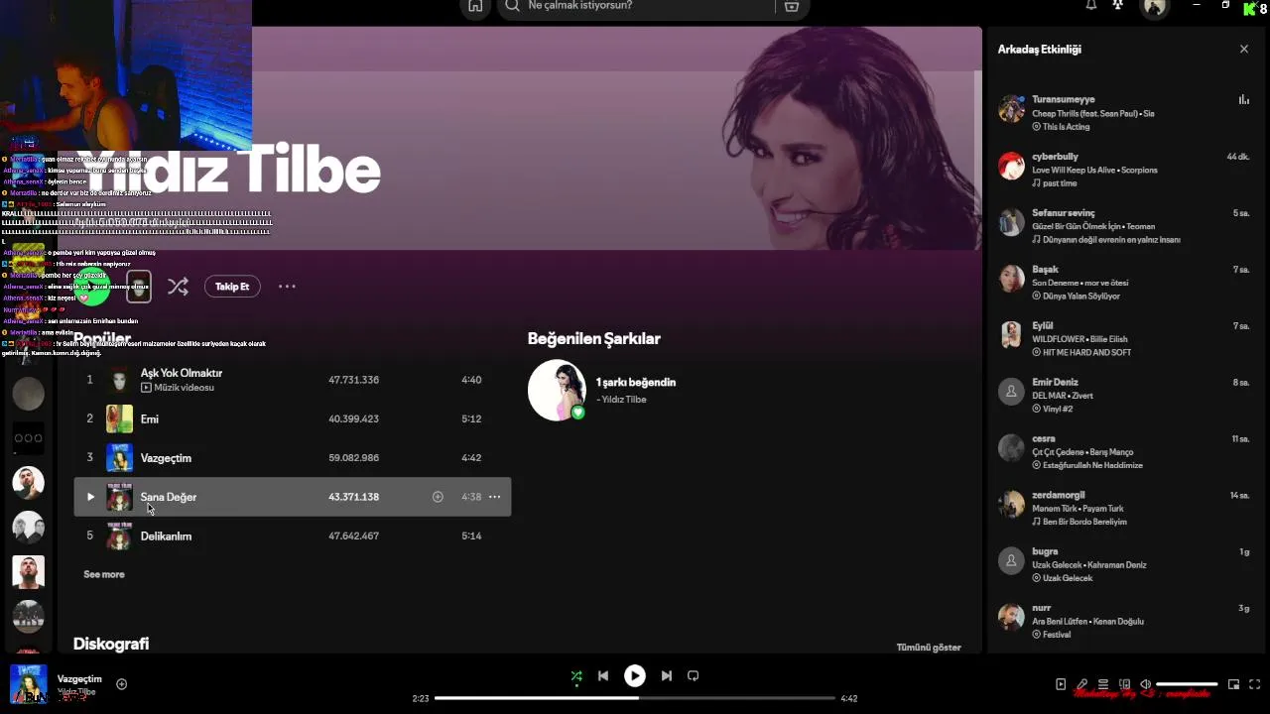Viewport: 1270px width, 714px height.
Task: Add the playing song Vazgeçtim to library
Action: click(x=121, y=684)
